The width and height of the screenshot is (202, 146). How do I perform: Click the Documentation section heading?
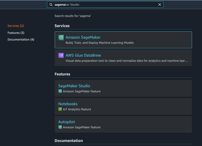pyautogui.click(x=69, y=141)
